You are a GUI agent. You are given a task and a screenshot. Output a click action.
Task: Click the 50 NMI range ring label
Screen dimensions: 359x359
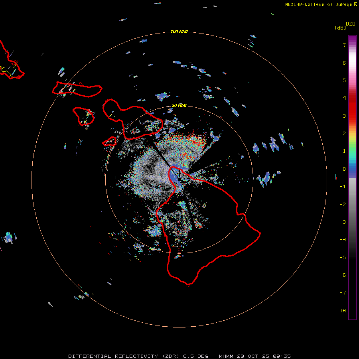[x=179, y=105]
